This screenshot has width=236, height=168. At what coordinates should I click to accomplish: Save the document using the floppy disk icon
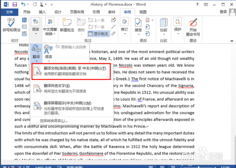[x=15, y=4]
